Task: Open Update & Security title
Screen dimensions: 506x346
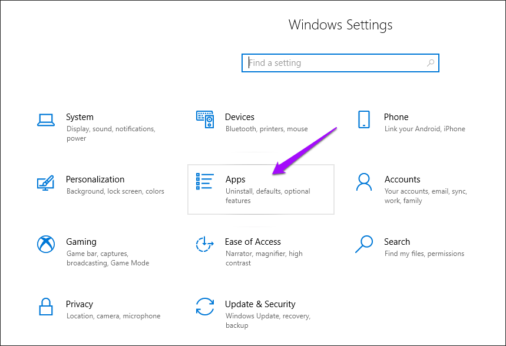Action: tap(260, 304)
